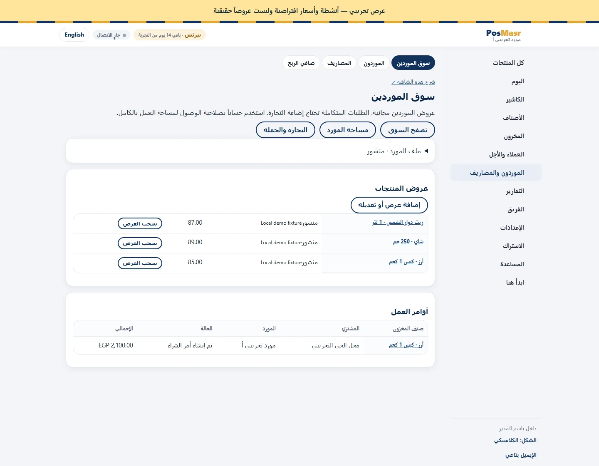Open أرز كيس 1 كجم link in product offers
Viewport: 599px width, 466px height.
pyautogui.click(x=406, y=261)
